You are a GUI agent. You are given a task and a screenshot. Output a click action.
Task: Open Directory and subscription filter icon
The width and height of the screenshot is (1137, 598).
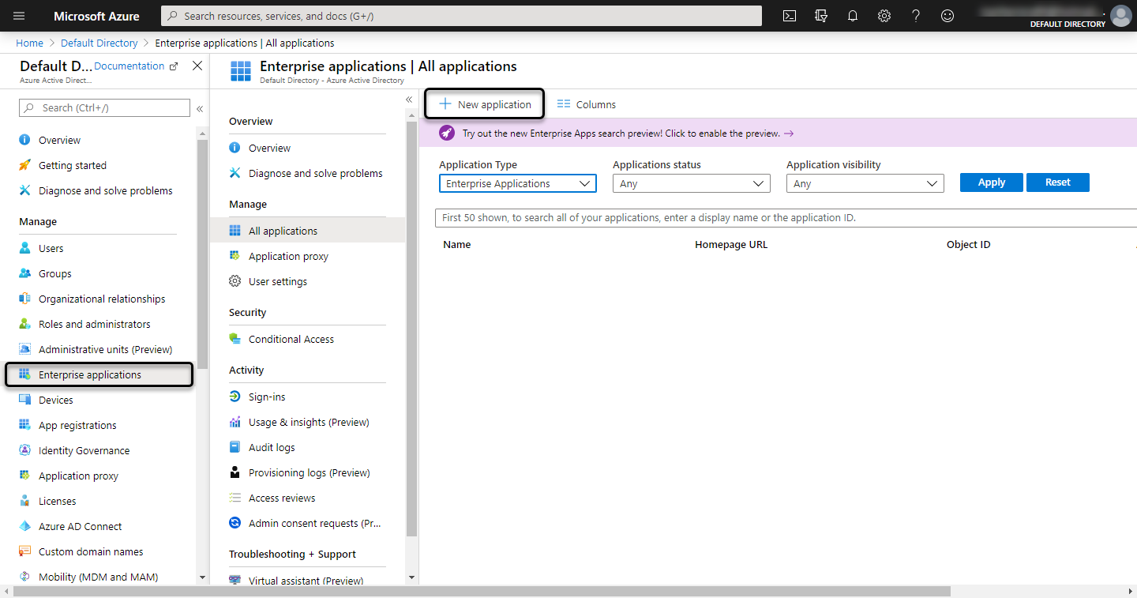click(821, 16)
